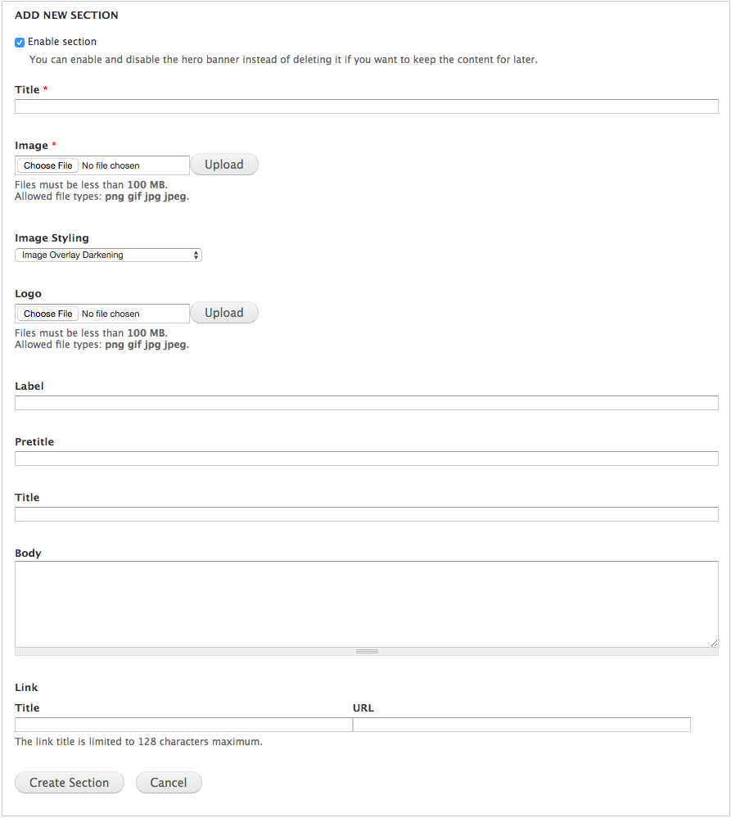Focus the Label text field

pos(366,403)
